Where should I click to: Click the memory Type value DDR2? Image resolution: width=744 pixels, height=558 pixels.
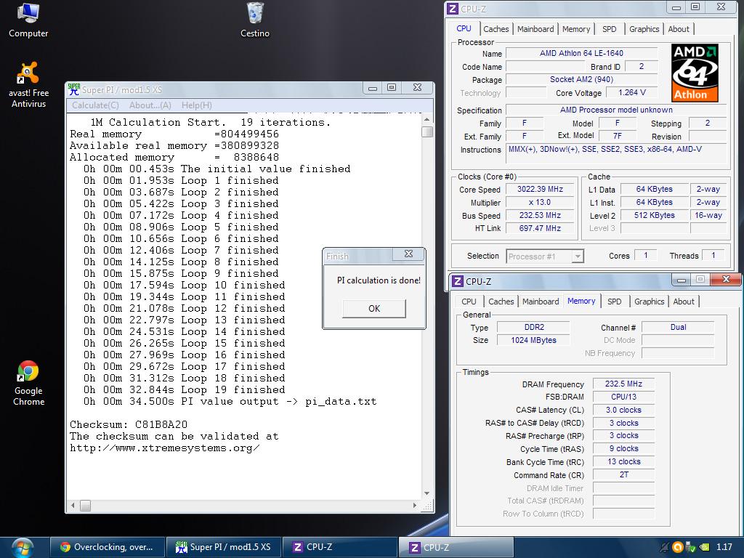click(534, 327)
